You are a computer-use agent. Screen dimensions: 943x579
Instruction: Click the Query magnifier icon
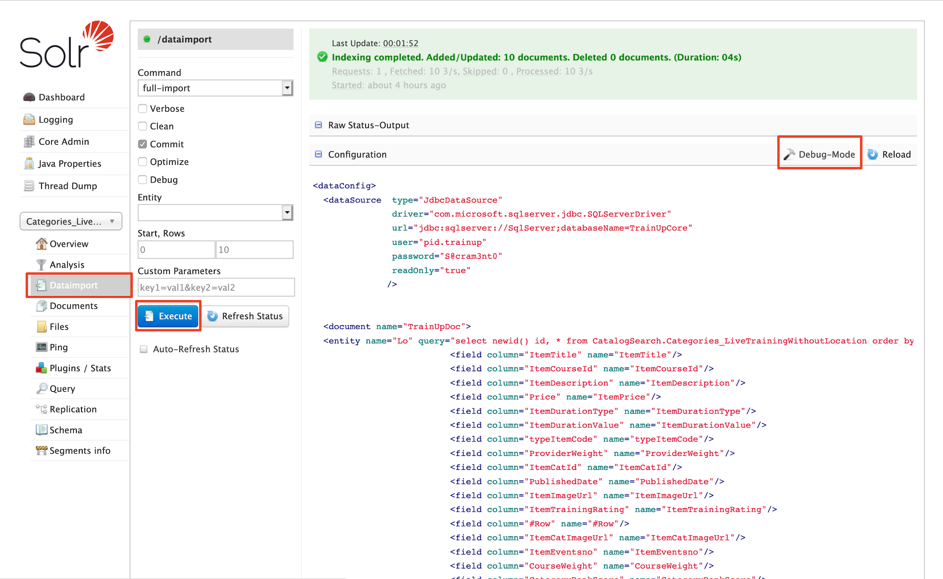pyautogui.click(x=41, y=388)
